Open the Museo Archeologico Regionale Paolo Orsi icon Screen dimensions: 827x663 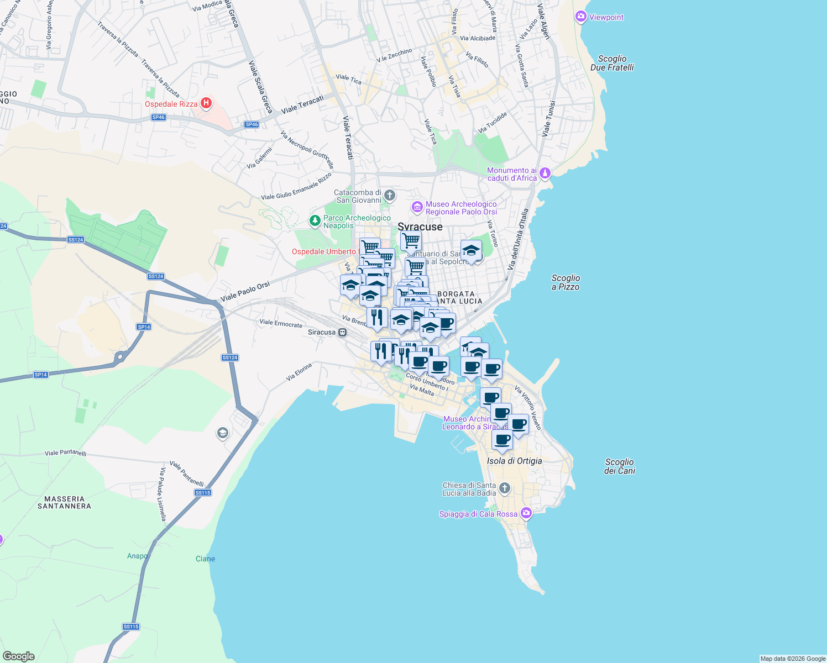pyautogui.click(x=417, y=207)
